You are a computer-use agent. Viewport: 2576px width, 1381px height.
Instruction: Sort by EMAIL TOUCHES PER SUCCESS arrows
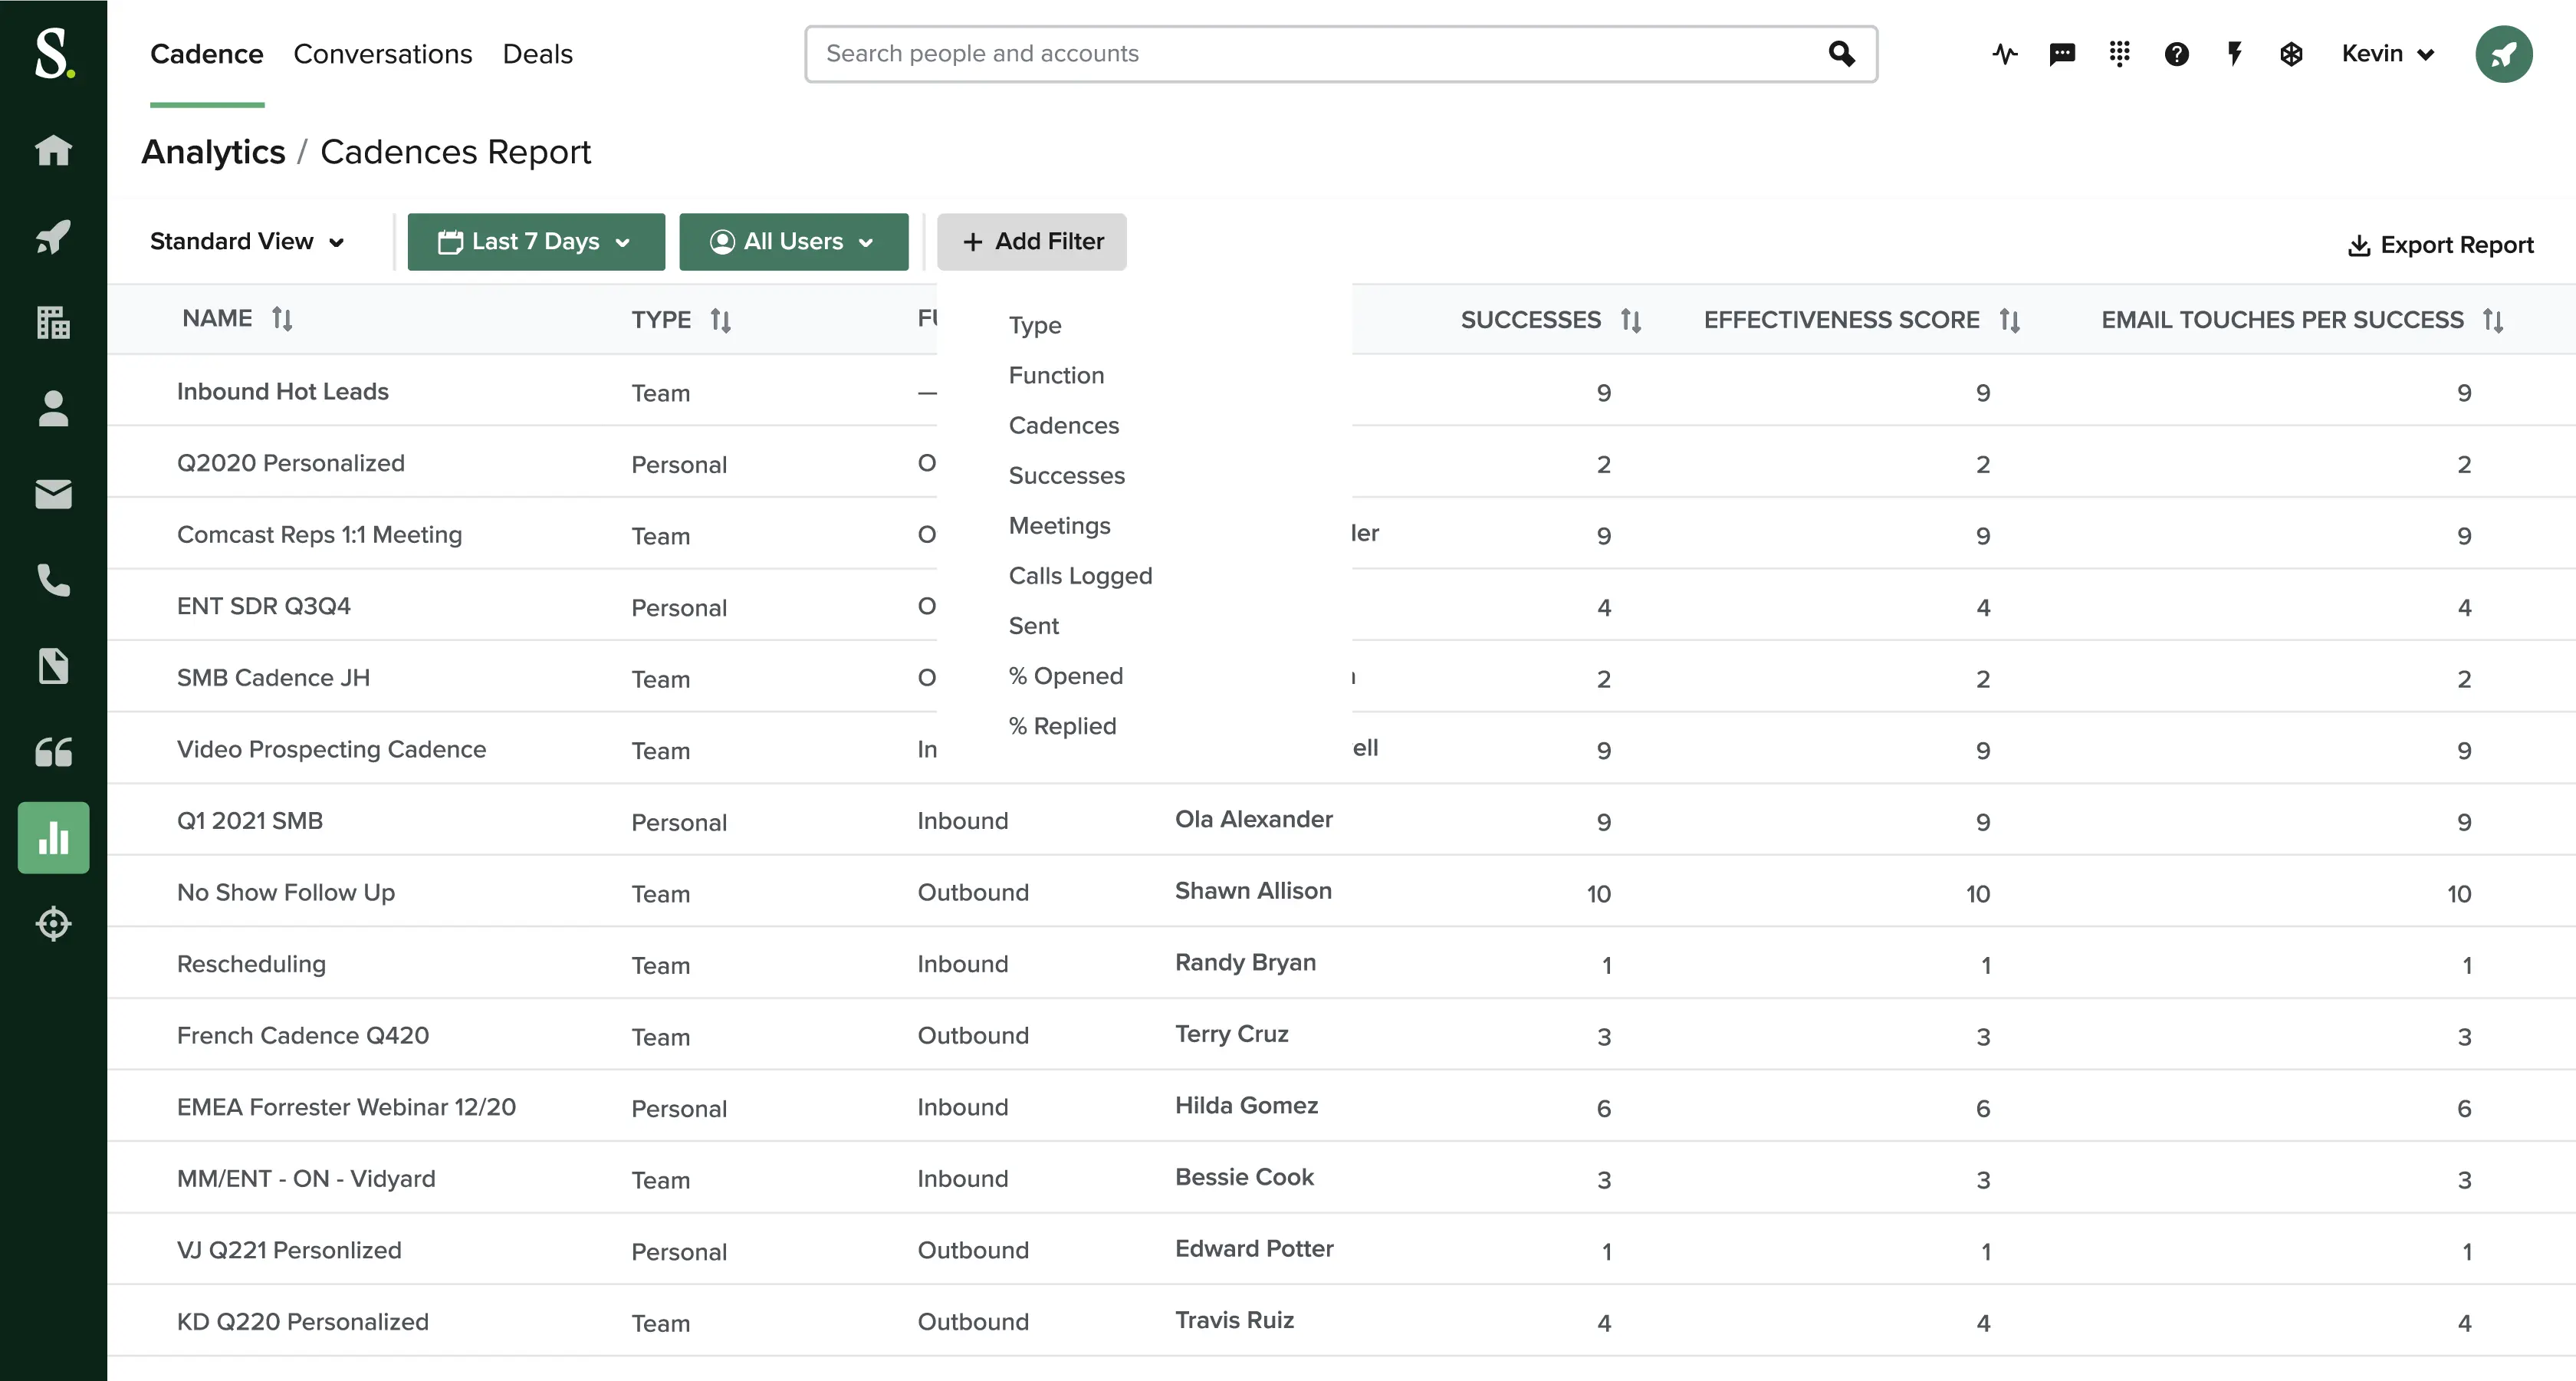[2492, 320]
